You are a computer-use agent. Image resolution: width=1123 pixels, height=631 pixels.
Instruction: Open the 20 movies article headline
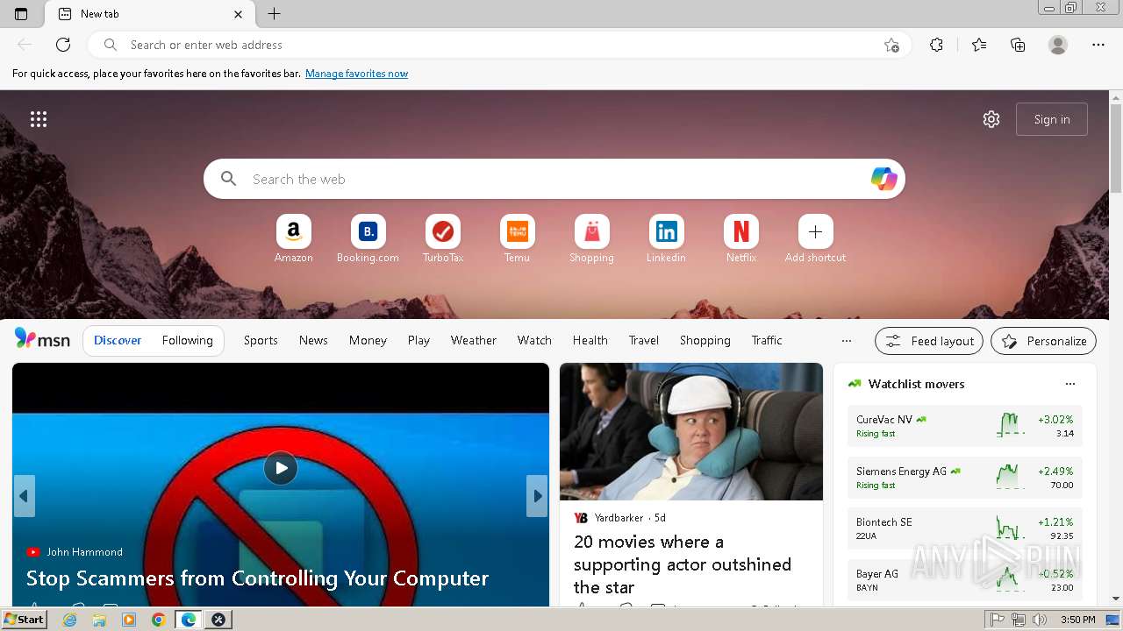683,564
